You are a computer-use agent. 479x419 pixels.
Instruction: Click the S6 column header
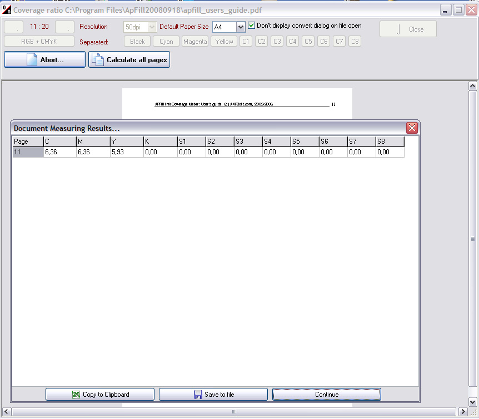click(333, 142)
